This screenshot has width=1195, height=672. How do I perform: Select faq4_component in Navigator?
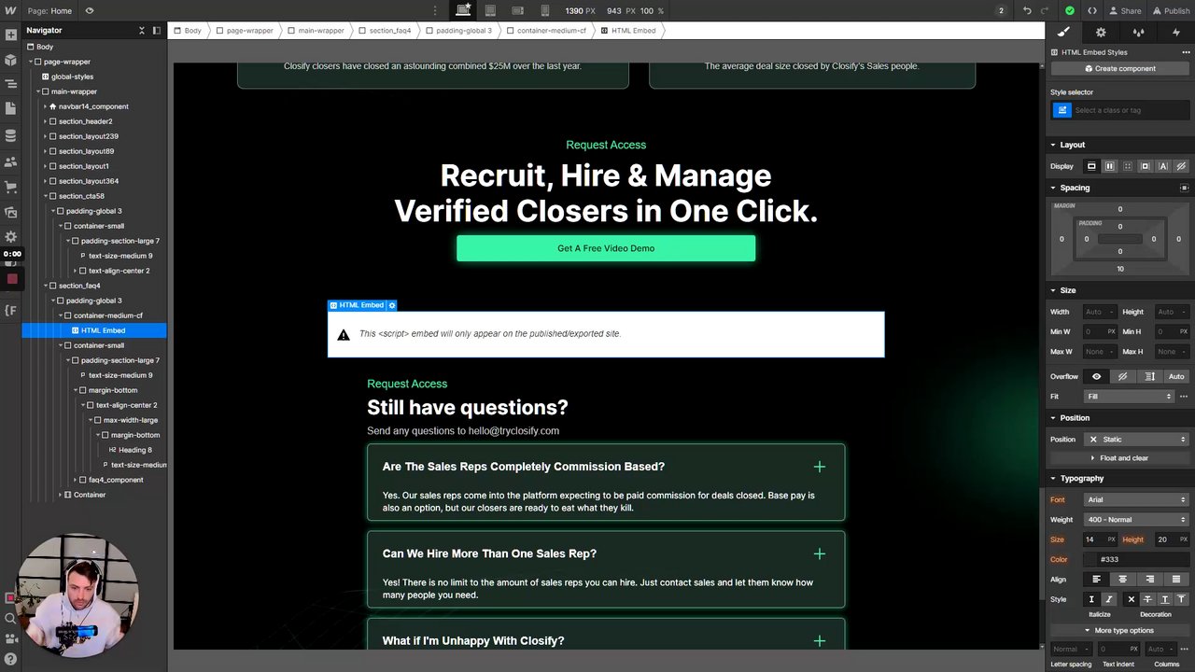pos(116,480)
